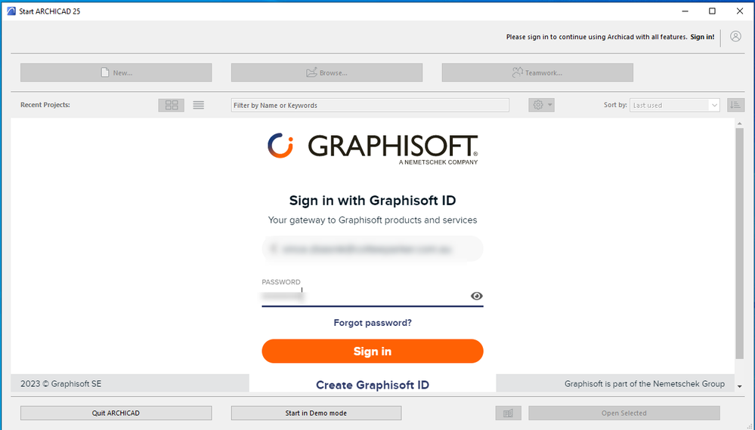Click the Open Selected button
The height and width of the screenshot is (430, 755).
pos(624,413)
